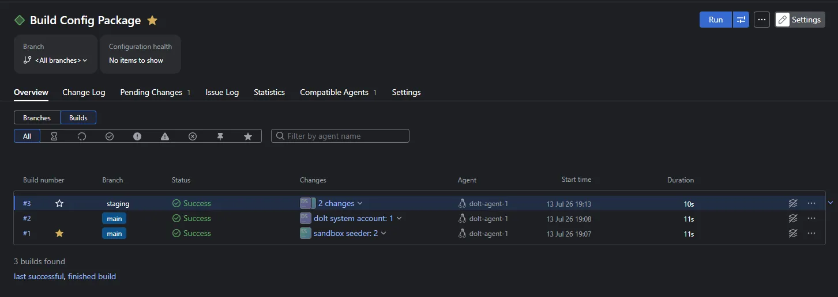
Task: Expand sandbox seeder: 2 changes
Action: [350, 233]
